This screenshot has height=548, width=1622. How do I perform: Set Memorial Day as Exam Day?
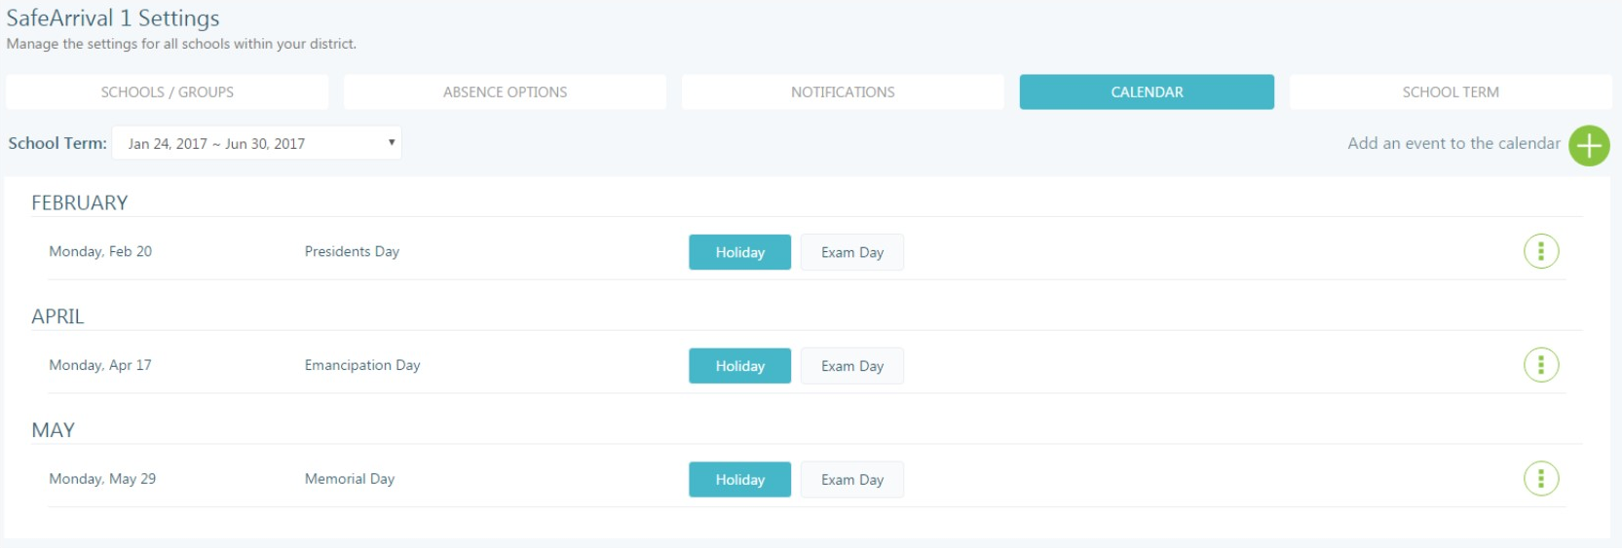[x=851, y=480]
